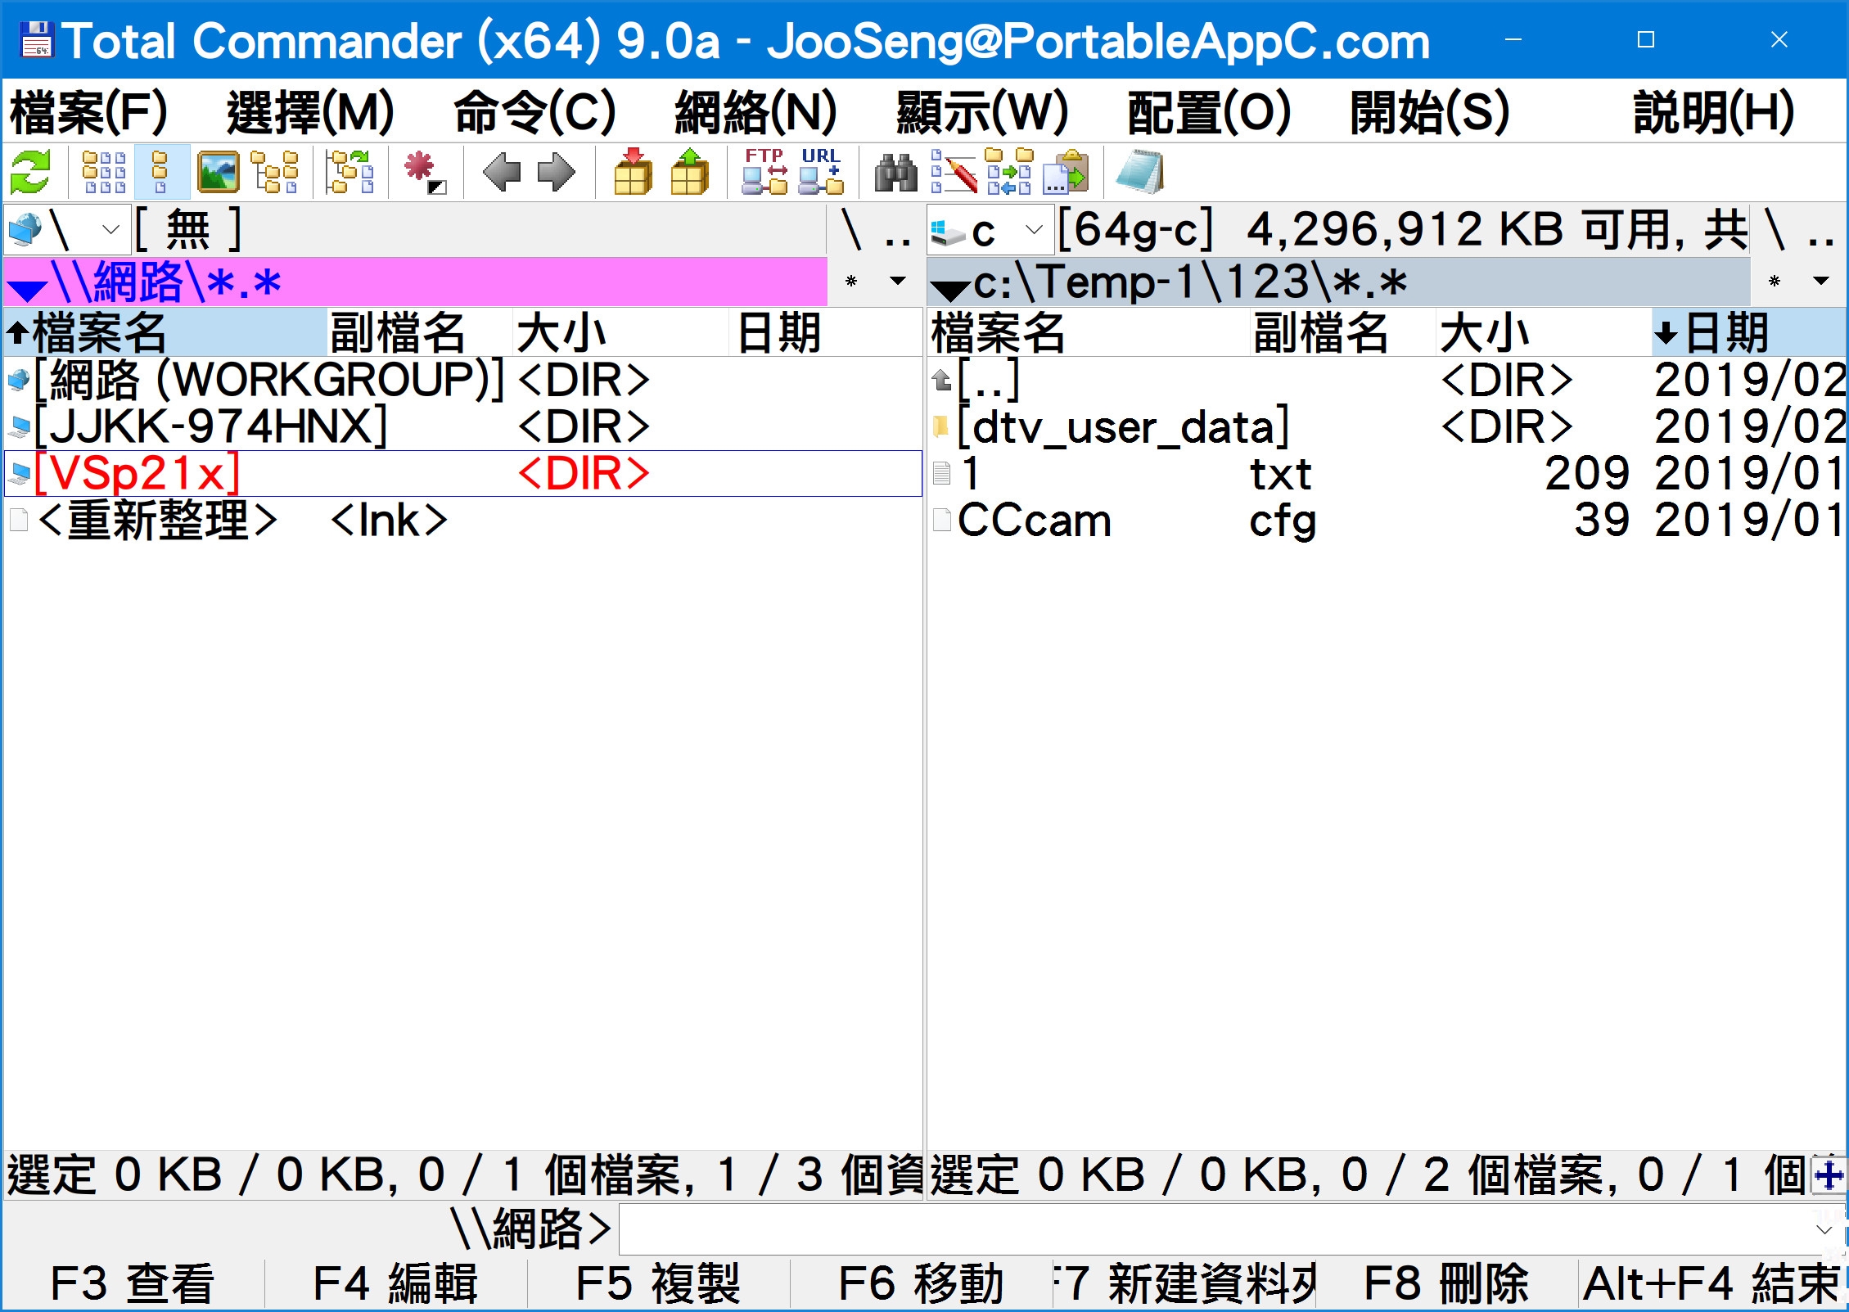Open the 命令(C) menu
The image size is (1849, 1312).
534,112
